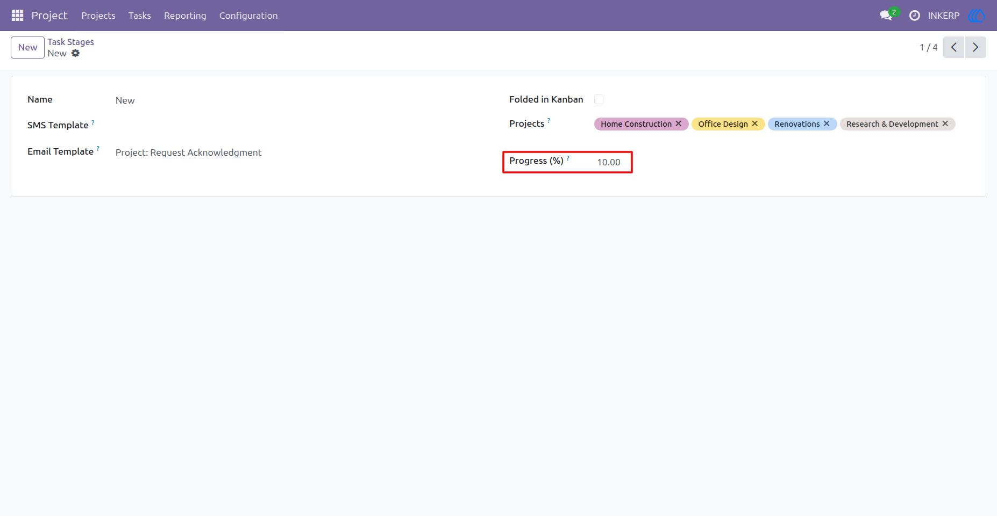Open the Configuration menu
This screenshot has height=516, width=997.
tap(248, 16)
